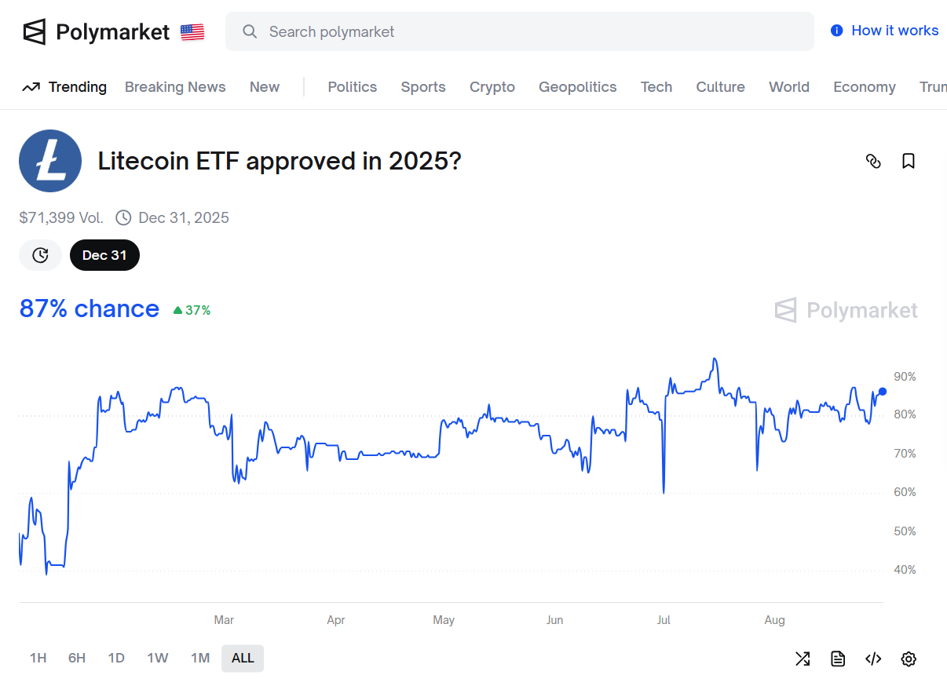
Task: Select the ALL time range option
Action: 242,659
